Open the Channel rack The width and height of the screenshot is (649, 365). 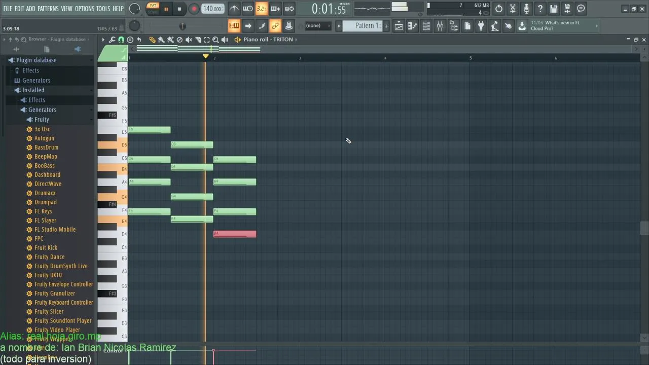click(x=426, y=26)
